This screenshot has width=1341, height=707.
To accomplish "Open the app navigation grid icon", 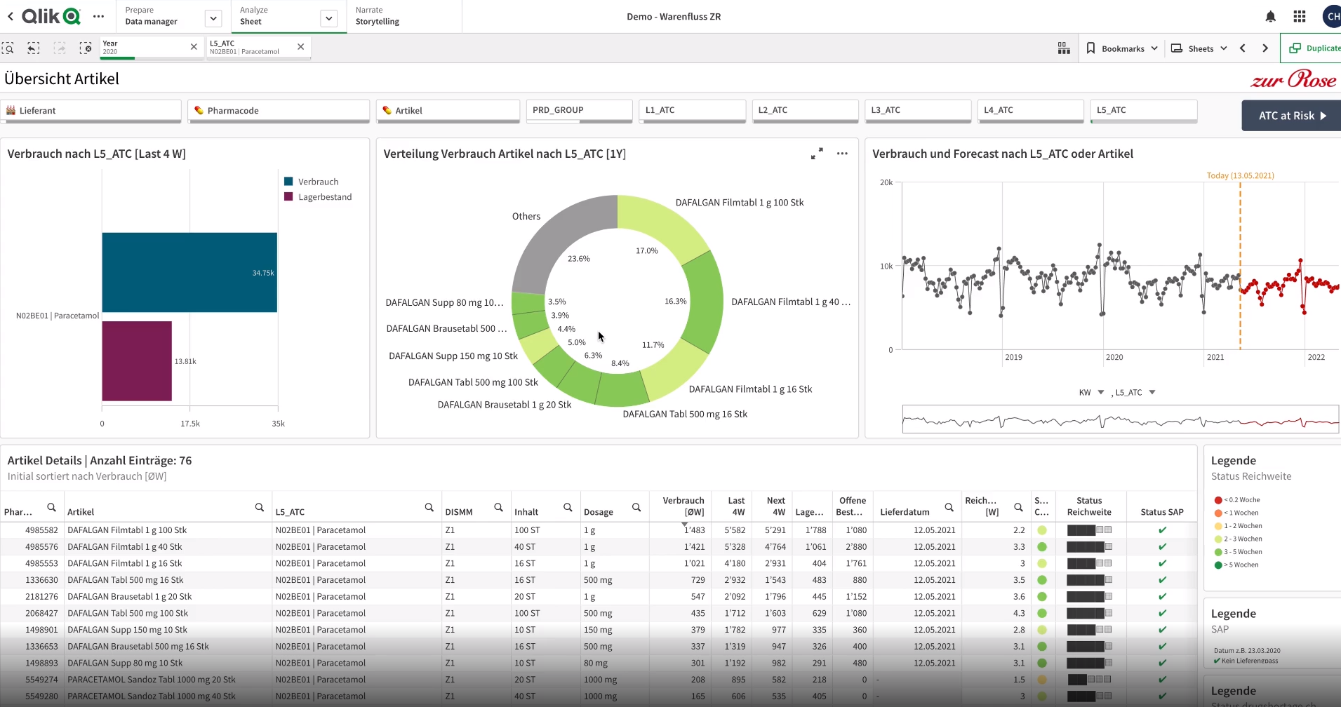I will pyautogui.click(x=1300, y=16).
